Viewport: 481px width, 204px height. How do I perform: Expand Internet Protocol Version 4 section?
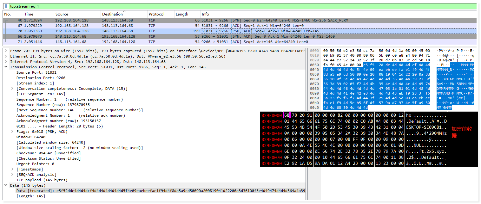pyautogui.click(x=6, y=62)
